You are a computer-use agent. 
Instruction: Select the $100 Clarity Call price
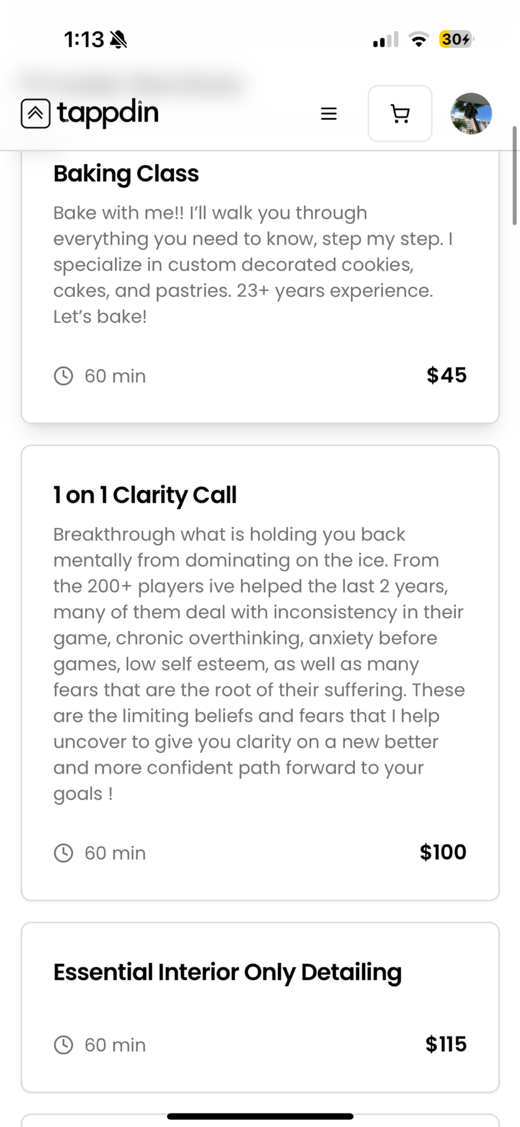[443, 853]
